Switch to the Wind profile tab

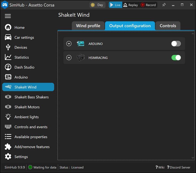point(88,26)
